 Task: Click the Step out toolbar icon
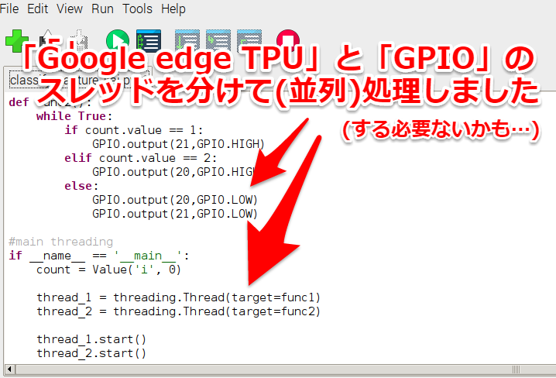pyautogui.click(x=249, y=41)
